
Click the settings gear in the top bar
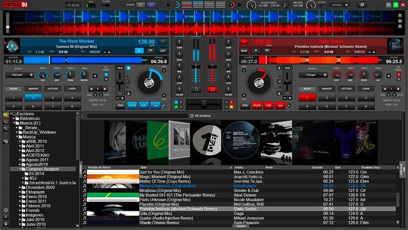pos(362,5)
